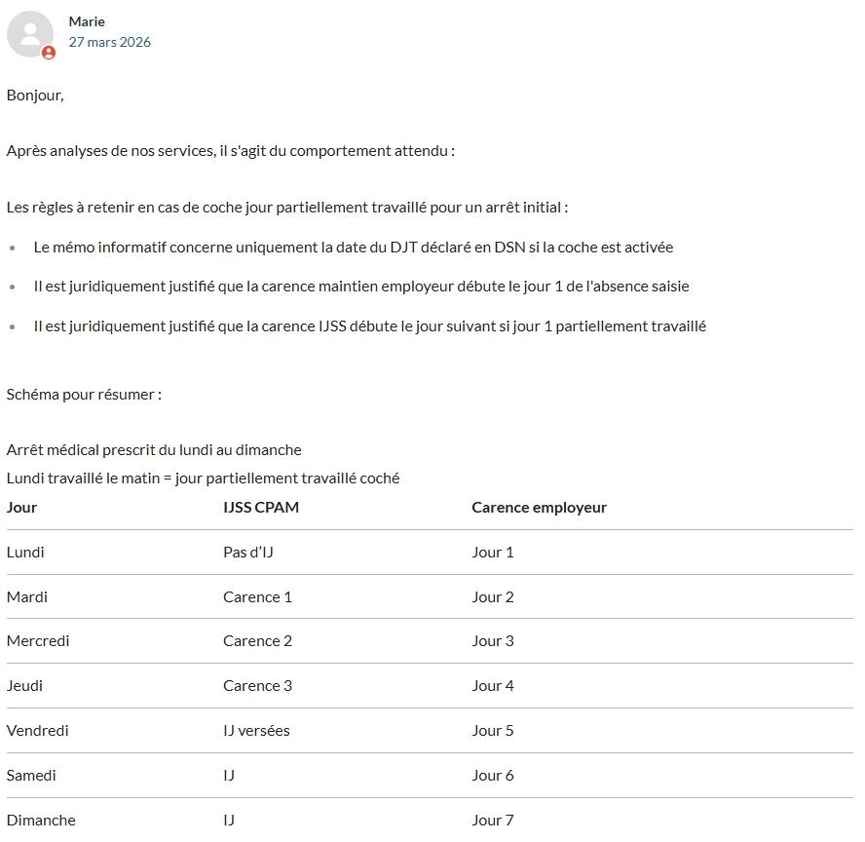
Task: Click the bullet about carence IJSS
Action: [x=369, y=325]
